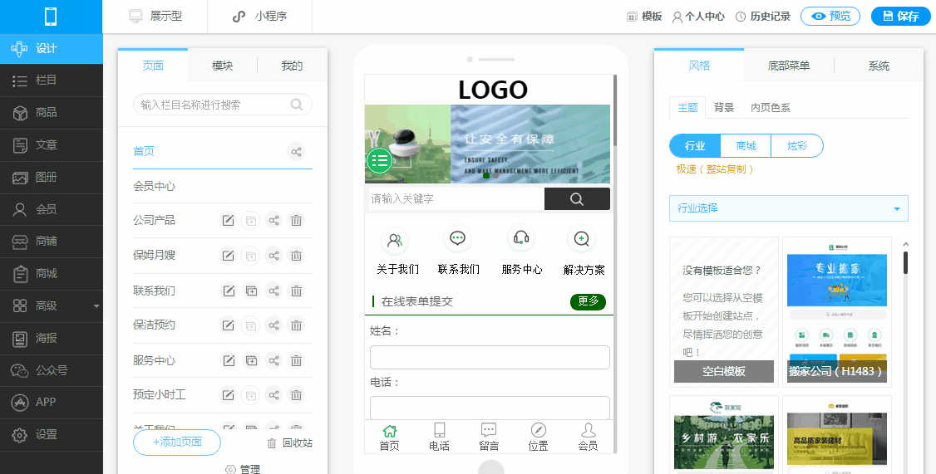The image size is (936, 474).
Task: Click the green floating menu icon on banner
Action: pyautogui.click(x=379, y=160)
